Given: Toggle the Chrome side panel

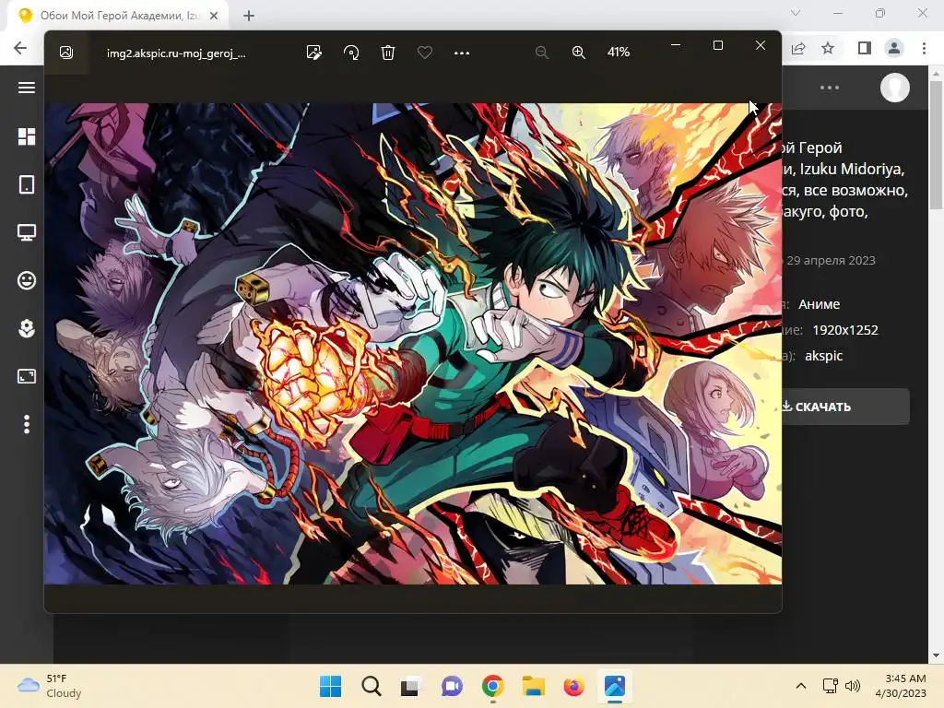Looking at the screenshot, I should tap(865, 48).
